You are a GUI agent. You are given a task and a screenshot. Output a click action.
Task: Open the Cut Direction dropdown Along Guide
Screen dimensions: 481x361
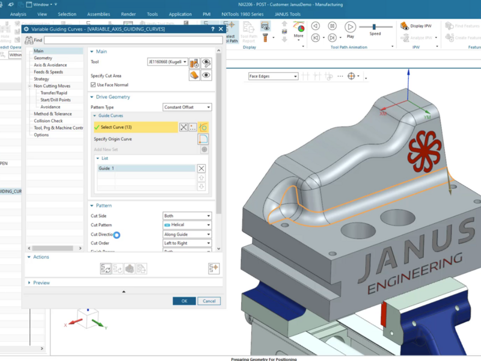(x=187, y=234)
